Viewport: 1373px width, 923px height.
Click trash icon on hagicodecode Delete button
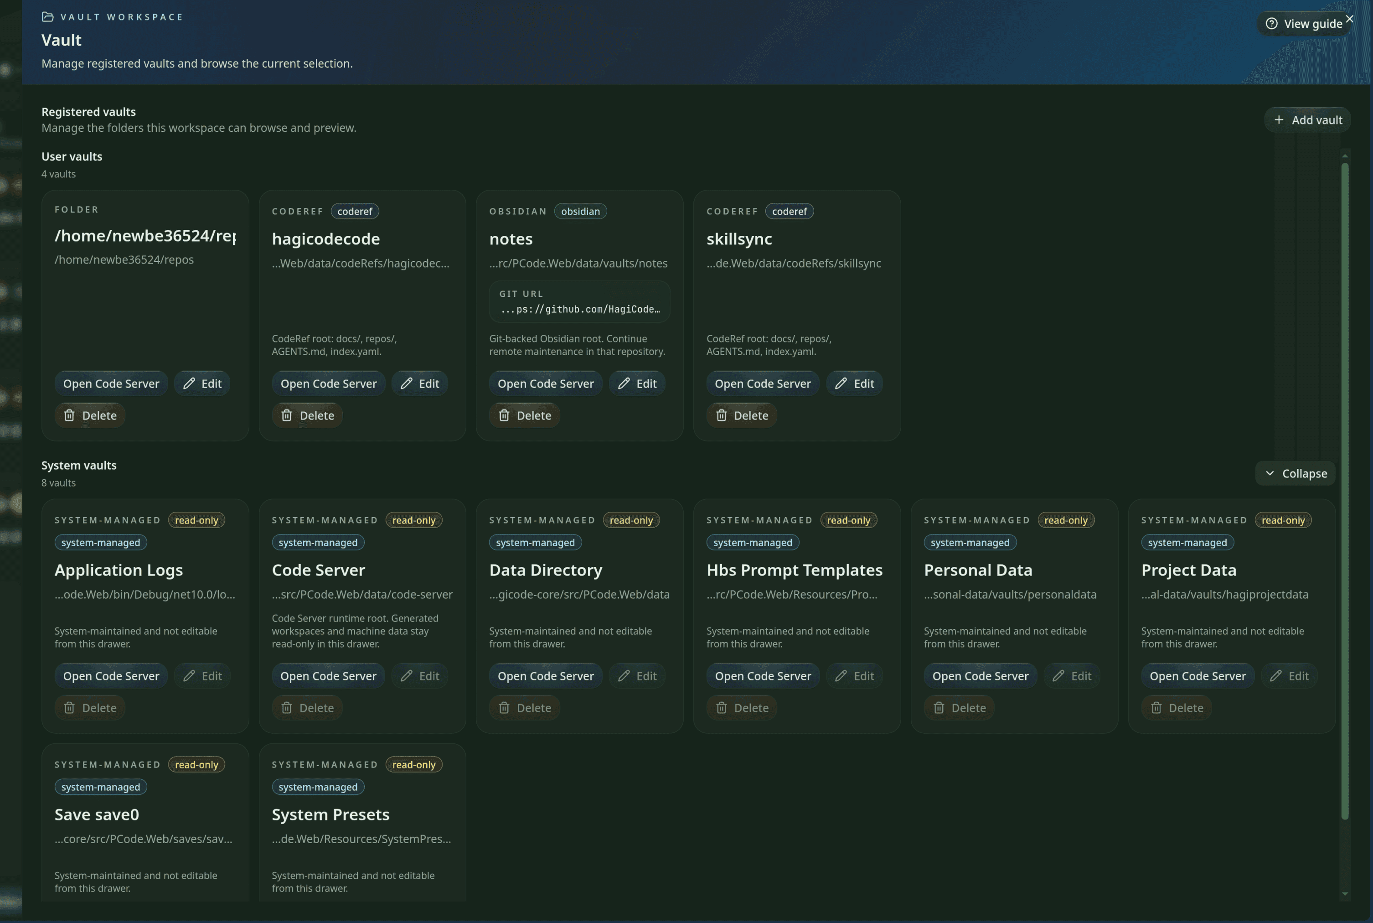286,415
